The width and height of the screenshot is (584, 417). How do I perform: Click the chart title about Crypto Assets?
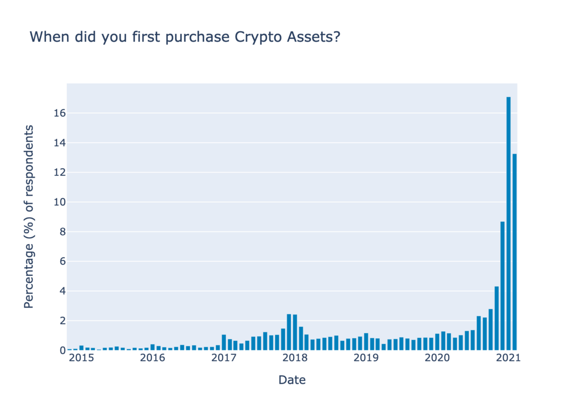185,37
